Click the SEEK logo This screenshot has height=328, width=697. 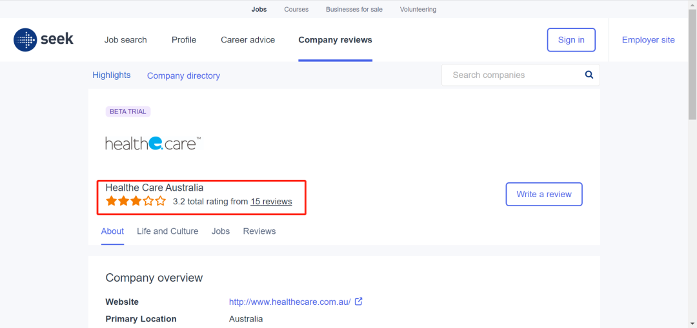[44, 39]
